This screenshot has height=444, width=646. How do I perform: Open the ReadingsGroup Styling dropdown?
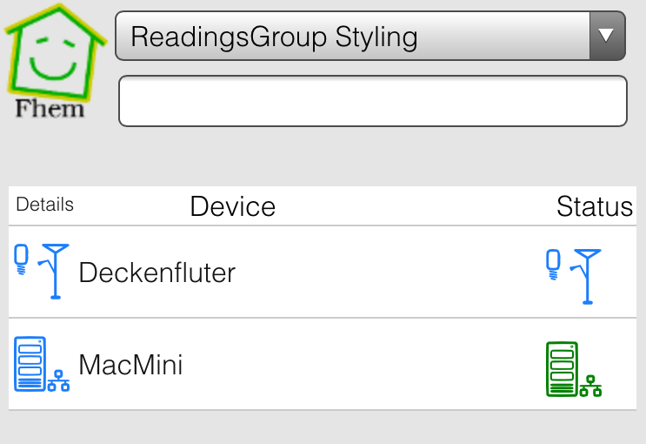coord(370,36)
